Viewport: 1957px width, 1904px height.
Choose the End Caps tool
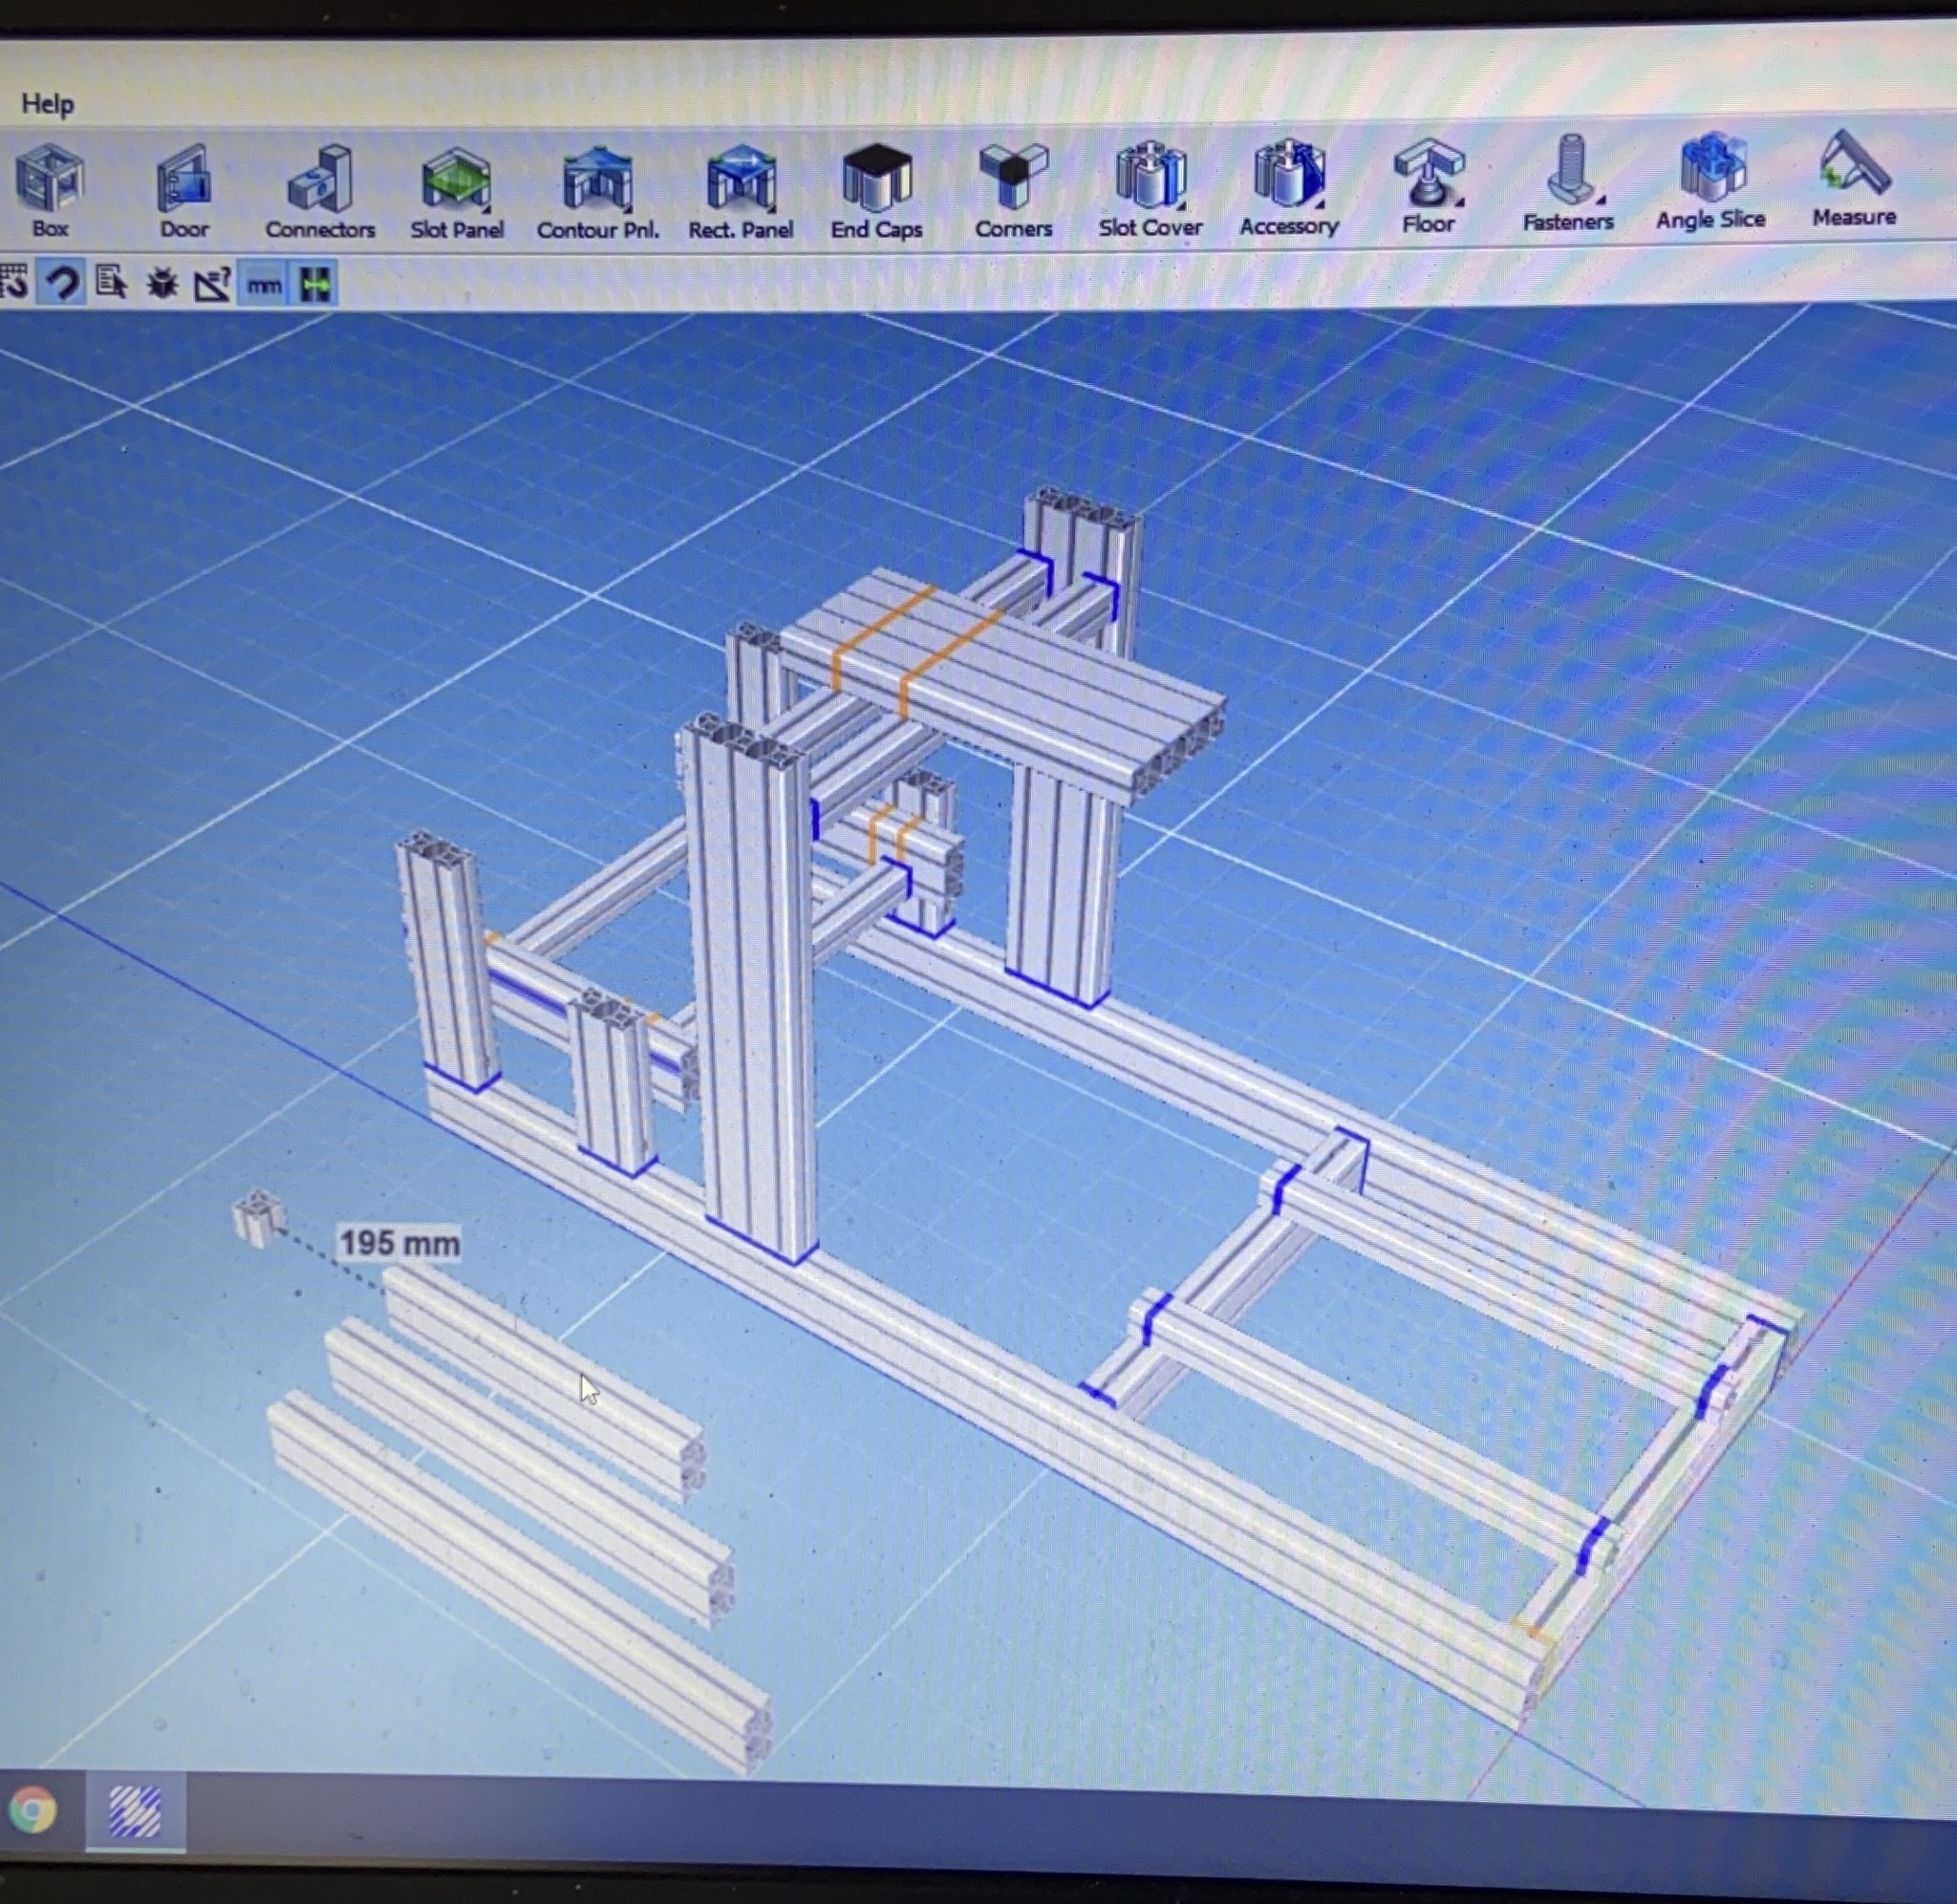coord(877,179)
